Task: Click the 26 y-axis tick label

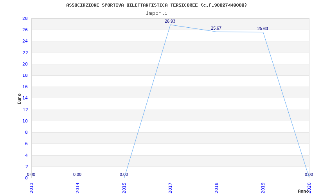Action: pos(25,30)
